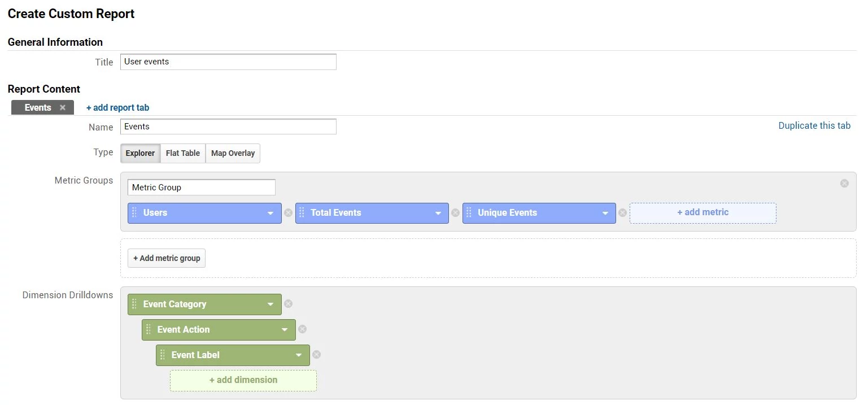Click the report Title input field
This screenshot has width=864, height=405.
point(228,62)
